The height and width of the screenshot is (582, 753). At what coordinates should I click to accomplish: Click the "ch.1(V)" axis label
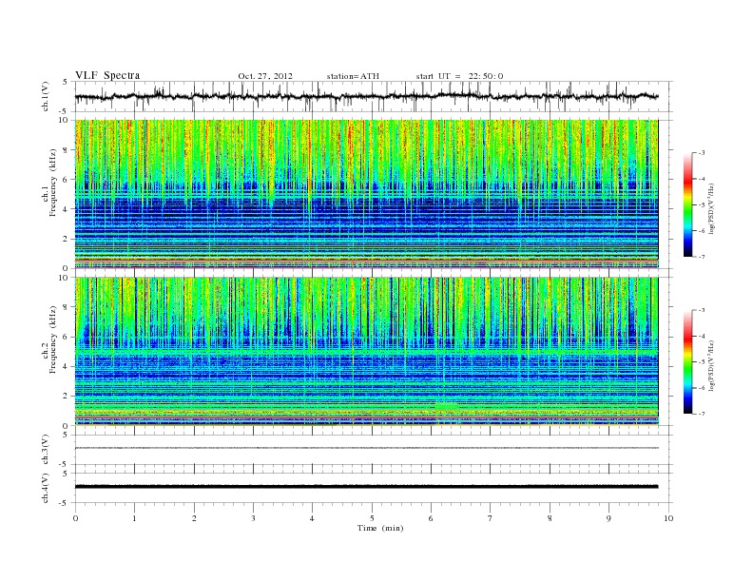[x=46, y=96]
